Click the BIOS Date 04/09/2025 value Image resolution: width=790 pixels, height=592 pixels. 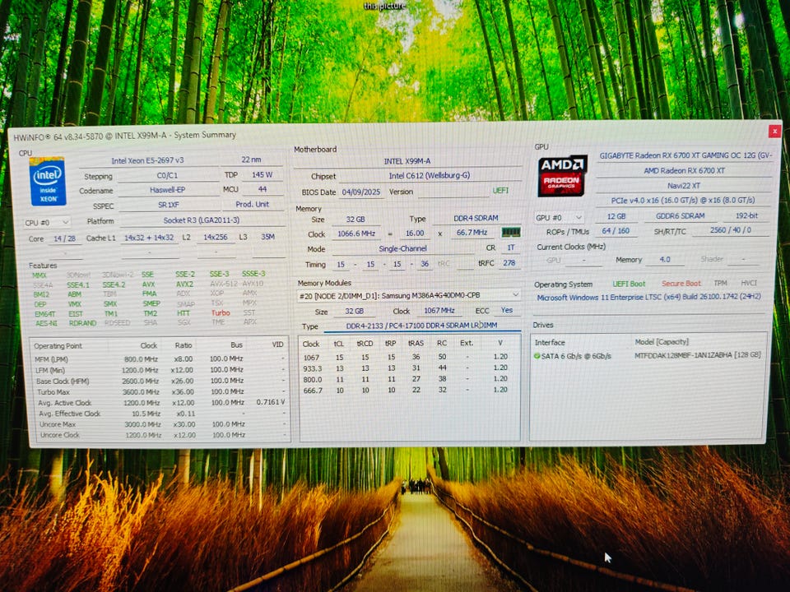(x=360, y=192)
